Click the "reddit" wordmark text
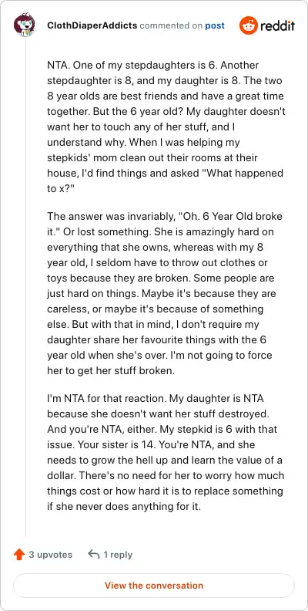The image size is (308, 611). tap(277, 25)
